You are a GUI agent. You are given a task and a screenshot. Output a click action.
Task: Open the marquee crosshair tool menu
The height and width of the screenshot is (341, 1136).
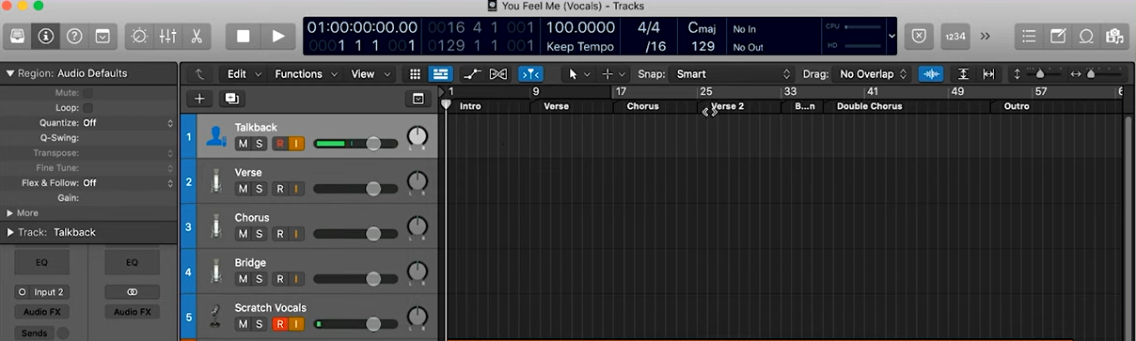[613, 73]
